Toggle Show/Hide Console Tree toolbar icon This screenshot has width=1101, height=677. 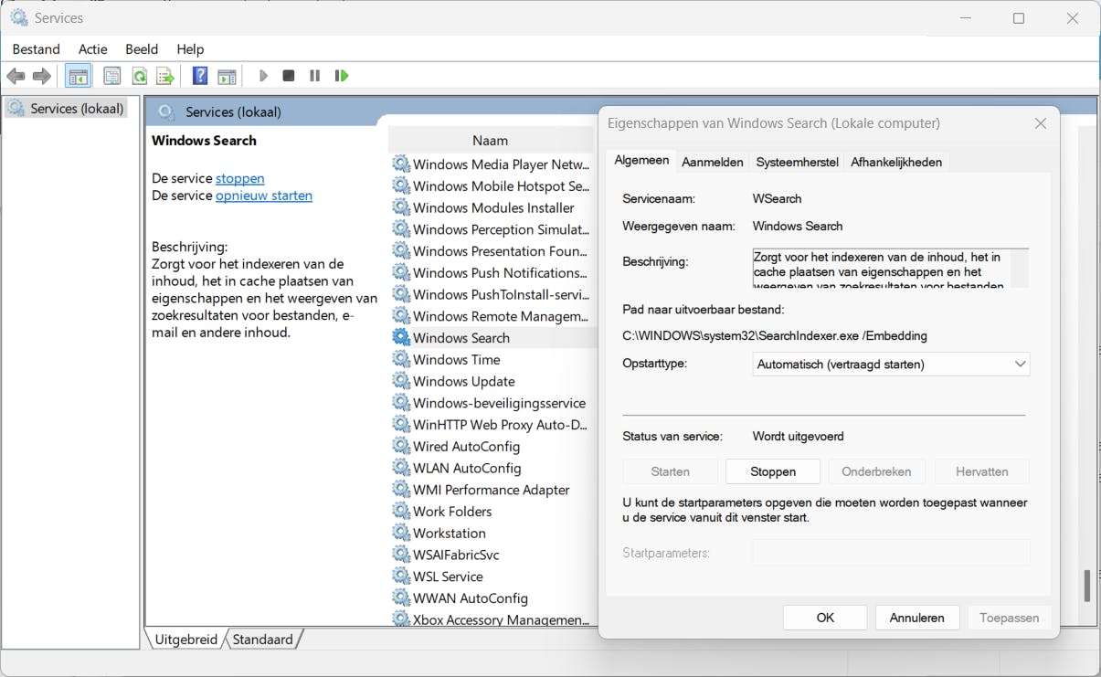(x=78, y=76)
